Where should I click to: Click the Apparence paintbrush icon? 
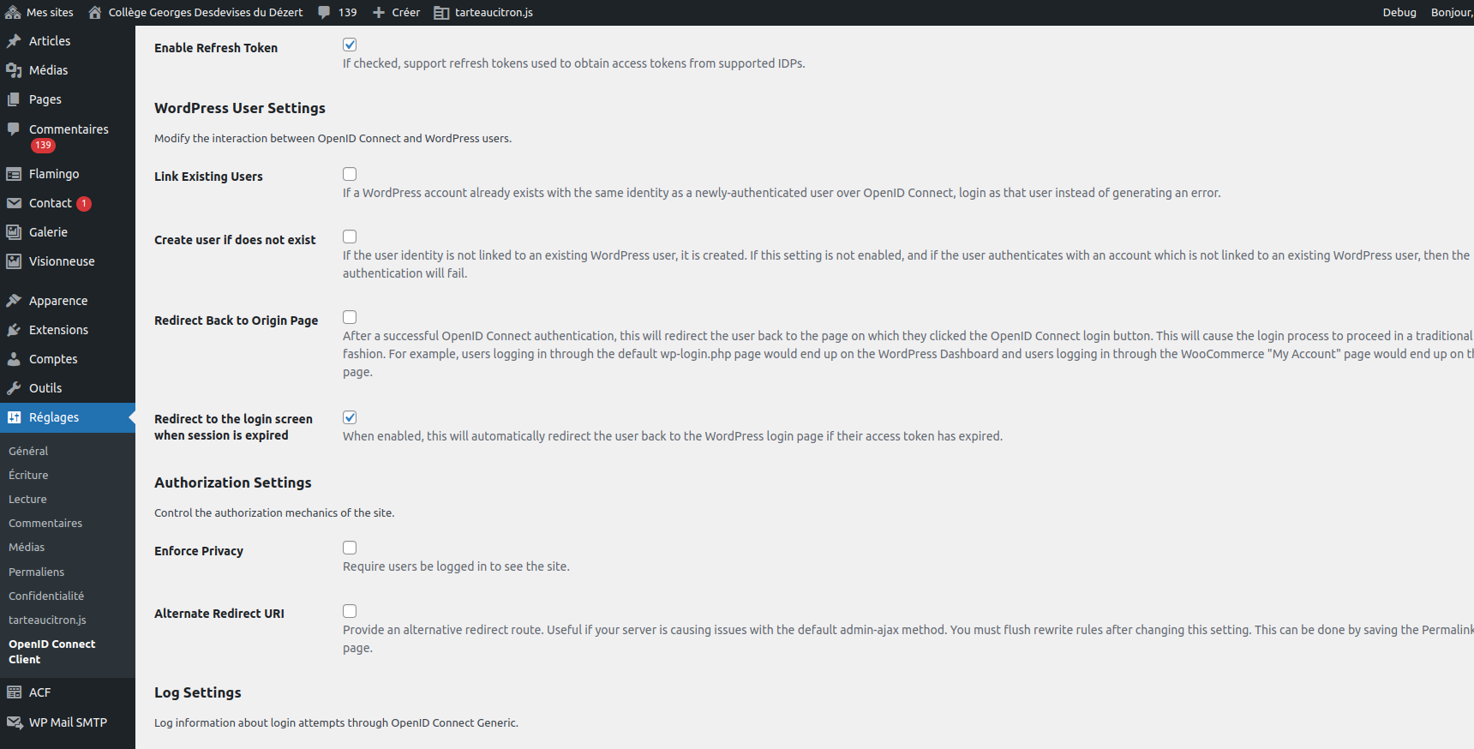[14, 301]
